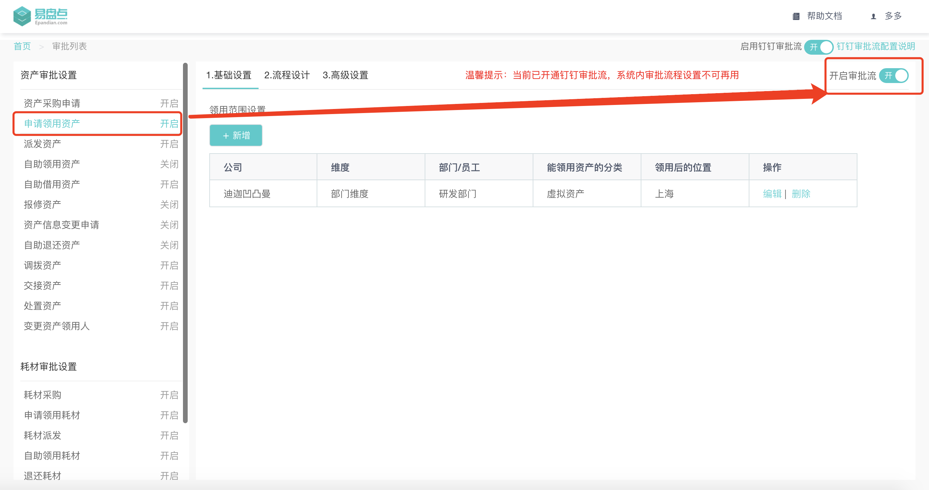Turn off the 开启审批流 switch
The width and height of the screenshot is (929, 490).
click(894, 76)
